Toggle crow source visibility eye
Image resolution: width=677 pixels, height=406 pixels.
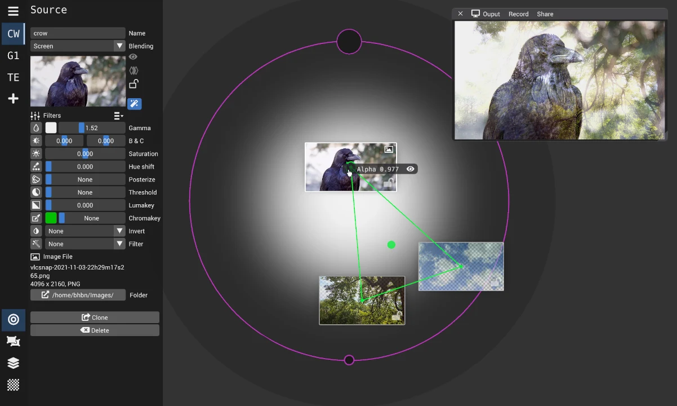[x=133, y=57]
